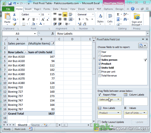Click the Copy icon
Screen dimensions: 151x133
click(14, 19)
